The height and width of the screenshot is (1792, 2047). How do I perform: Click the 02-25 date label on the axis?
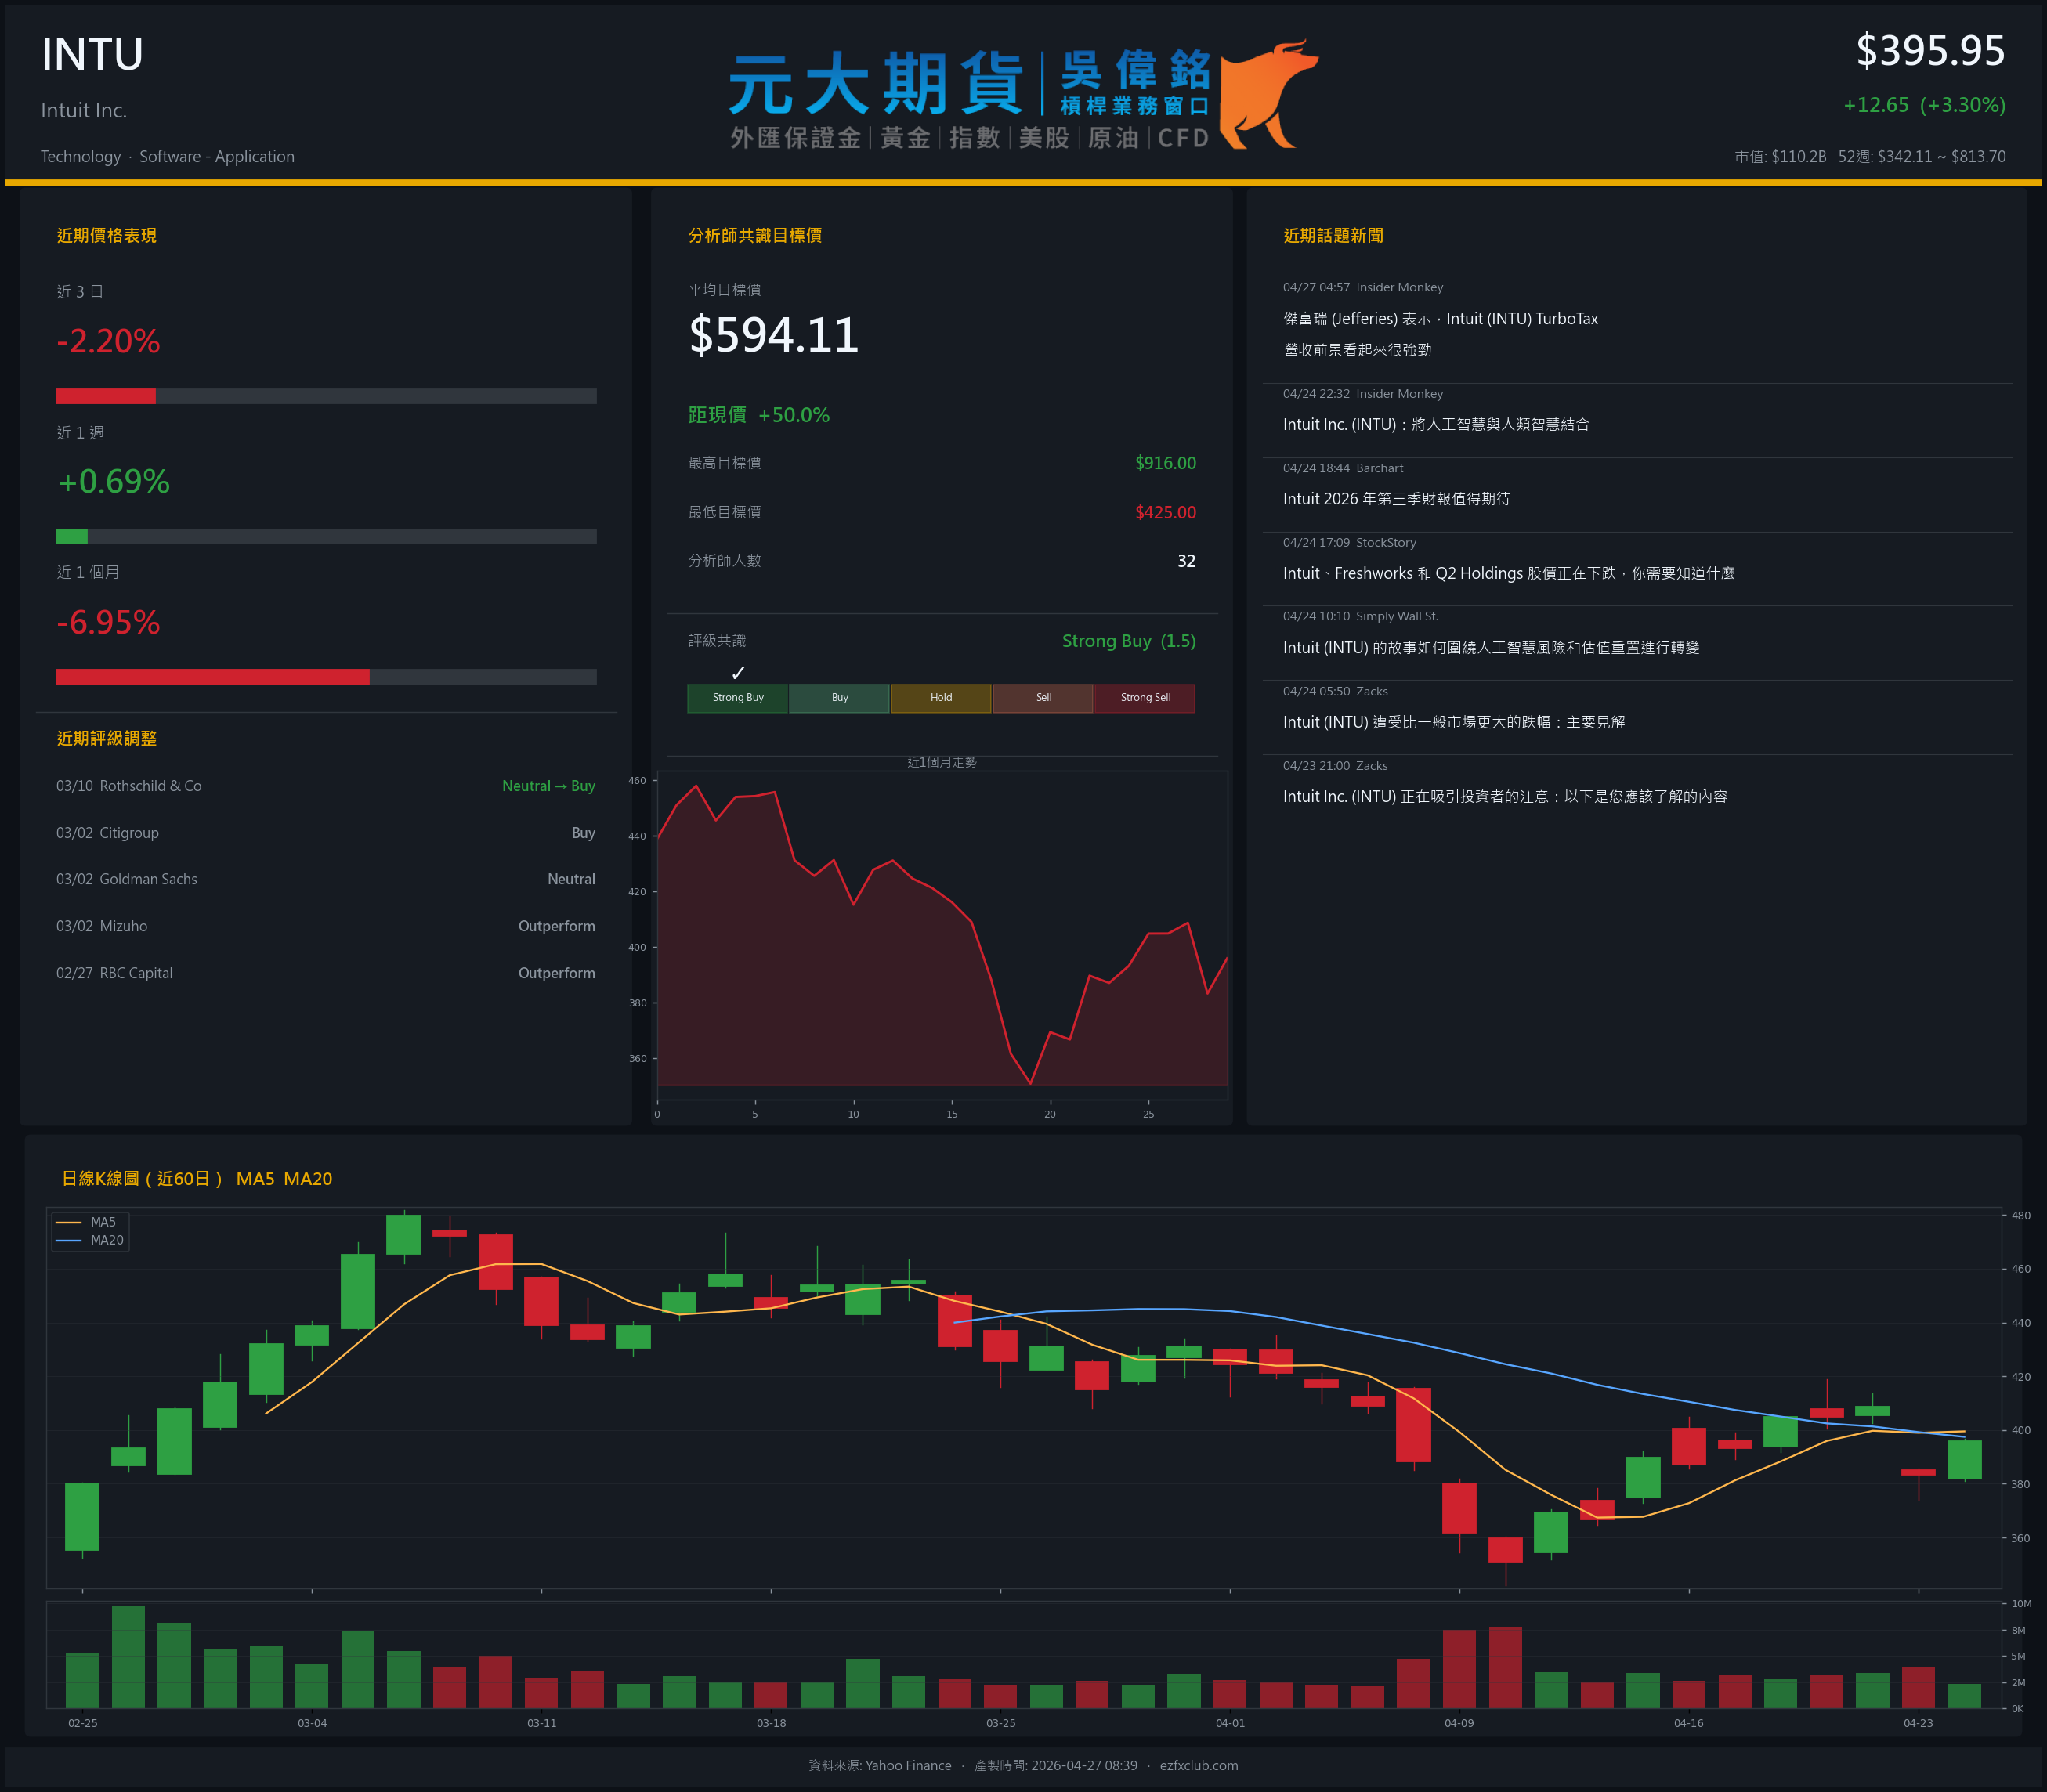pos(83,1723)
